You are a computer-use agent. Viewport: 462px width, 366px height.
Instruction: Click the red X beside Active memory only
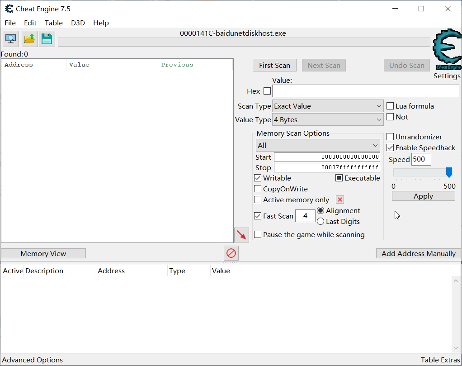coord(340,200)
